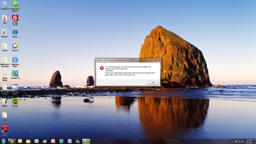Select the EA Download Manager desktop shortcut
This screenshot has width=256, height=144.
[x=15, y=6]
